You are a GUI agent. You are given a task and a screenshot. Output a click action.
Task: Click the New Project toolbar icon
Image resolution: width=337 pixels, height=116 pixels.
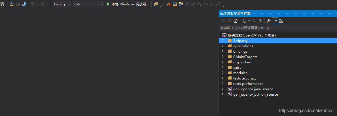tap(2, 4)
